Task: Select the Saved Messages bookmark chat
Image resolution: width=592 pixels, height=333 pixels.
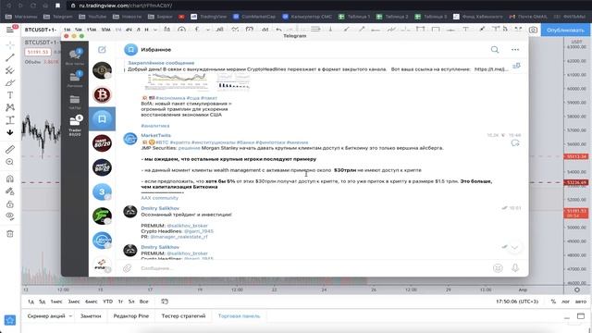Action: coord(102,119)
